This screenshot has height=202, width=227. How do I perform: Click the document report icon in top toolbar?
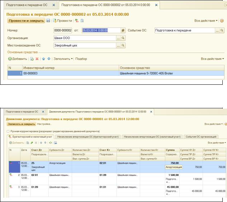[82, 21]
